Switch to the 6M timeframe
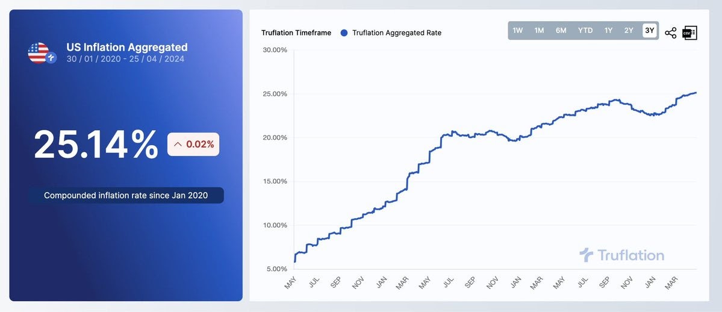 point(561,30)
